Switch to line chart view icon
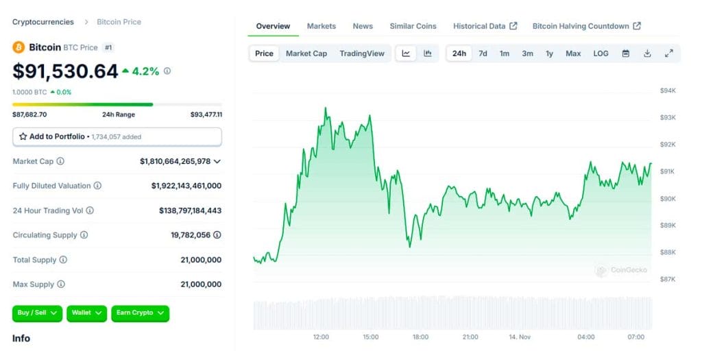Screen dimensions: 702x351 406,53
